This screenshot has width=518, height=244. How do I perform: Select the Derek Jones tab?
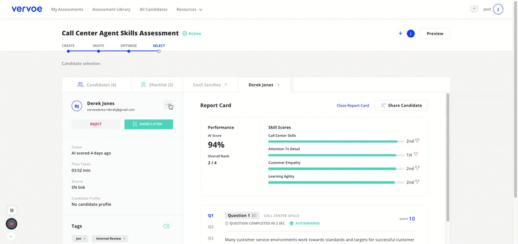pos(261,85)
